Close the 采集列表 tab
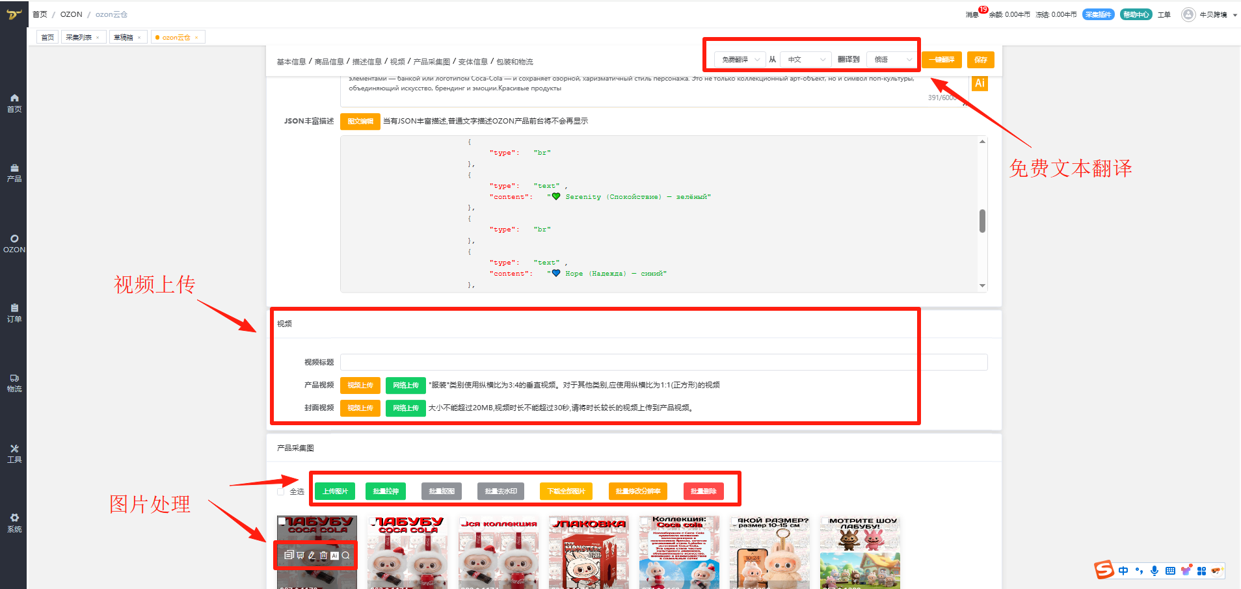The image size is (1241, 589). coord(98,38)
